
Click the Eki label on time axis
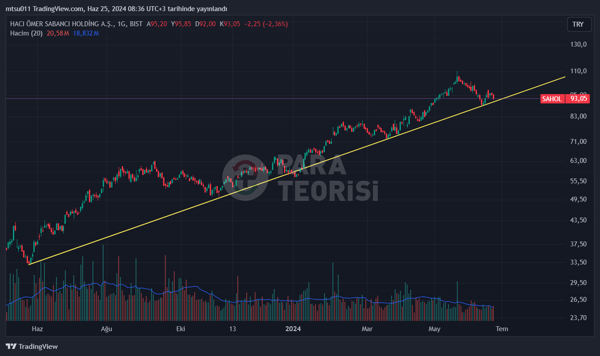180,329
